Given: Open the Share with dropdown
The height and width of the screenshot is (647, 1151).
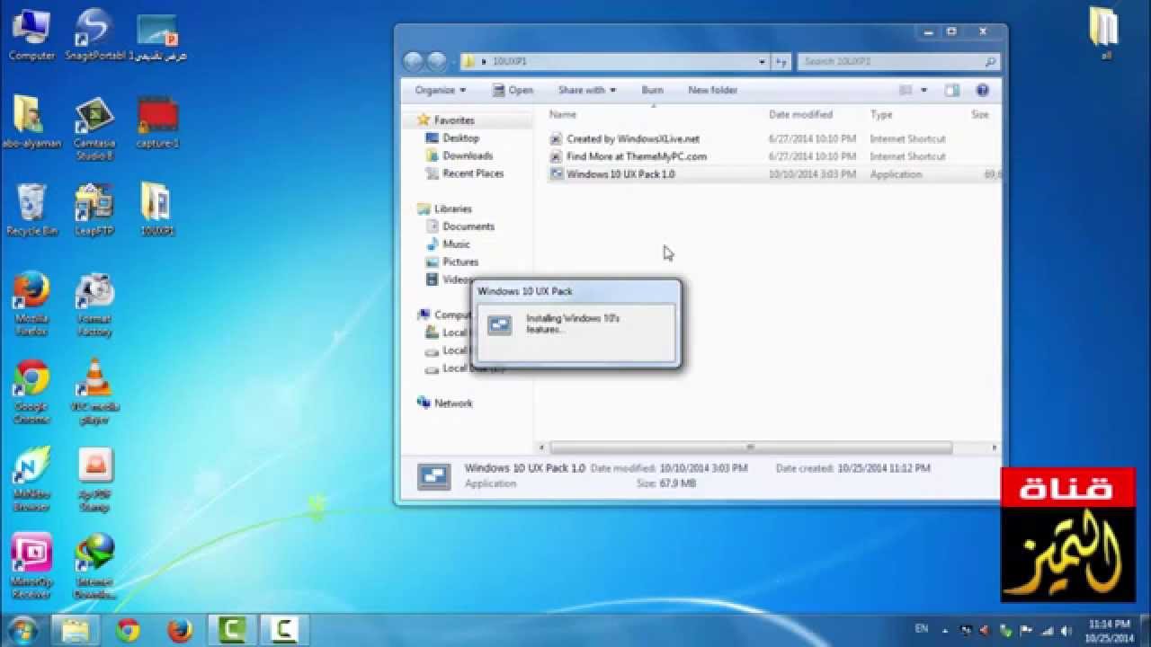Looking at the screenshot, I should click(586, 90).
